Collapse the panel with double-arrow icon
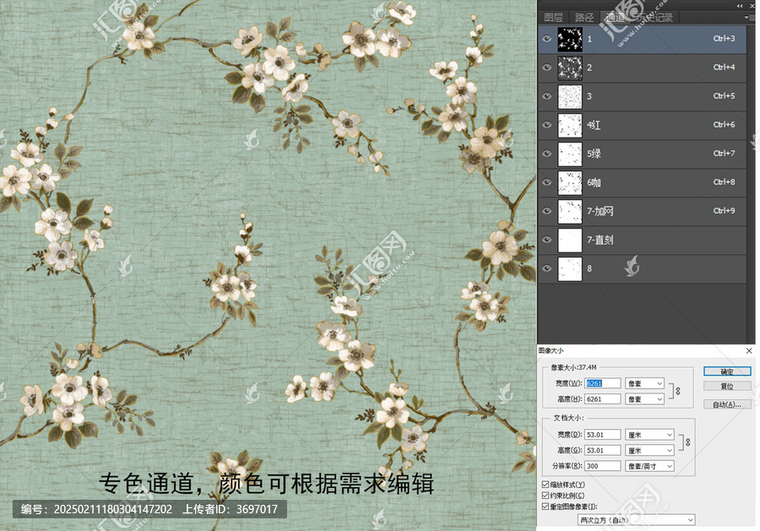The width and height of the screenshot is (760, 531). 740,5
